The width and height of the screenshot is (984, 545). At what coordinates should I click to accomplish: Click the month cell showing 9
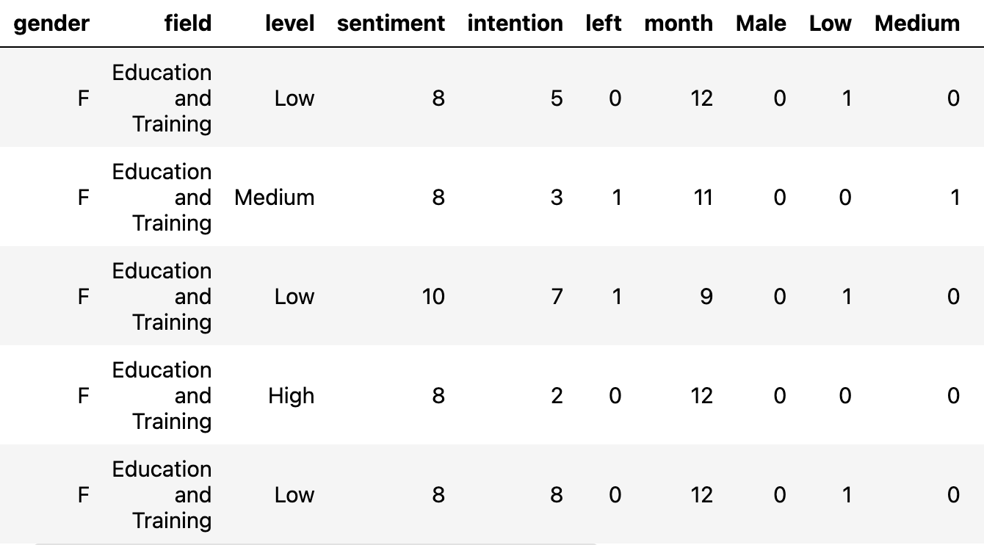[x=706, y=297]
